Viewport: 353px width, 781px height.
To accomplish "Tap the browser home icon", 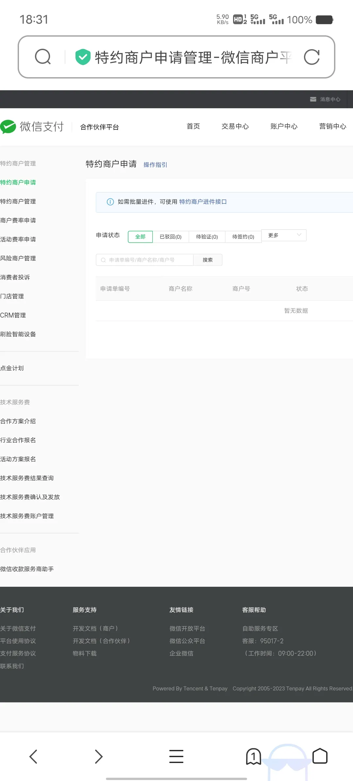I will (x=320, y=756).
